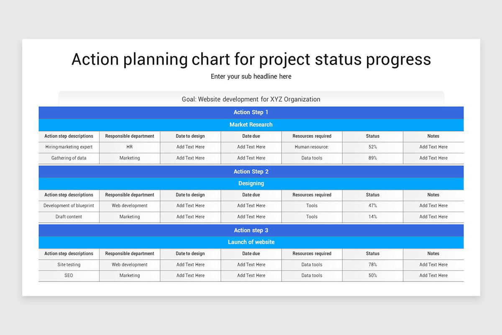The height and width of the screenshot is (335, 502).
Task: Click the 'Enter your sub headline here' placeholder
Action: 251,77
